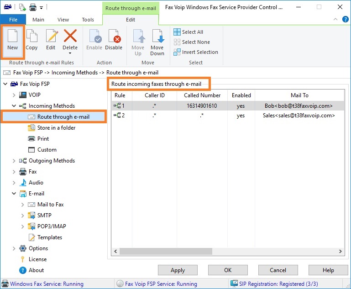Click the Route through e-mail contextual tab header

coord(131,8)
